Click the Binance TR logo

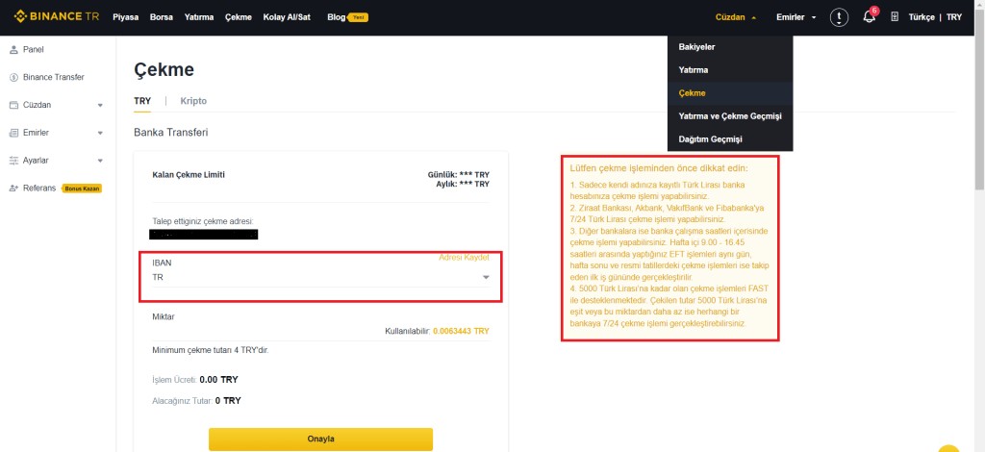pos(57,17)
